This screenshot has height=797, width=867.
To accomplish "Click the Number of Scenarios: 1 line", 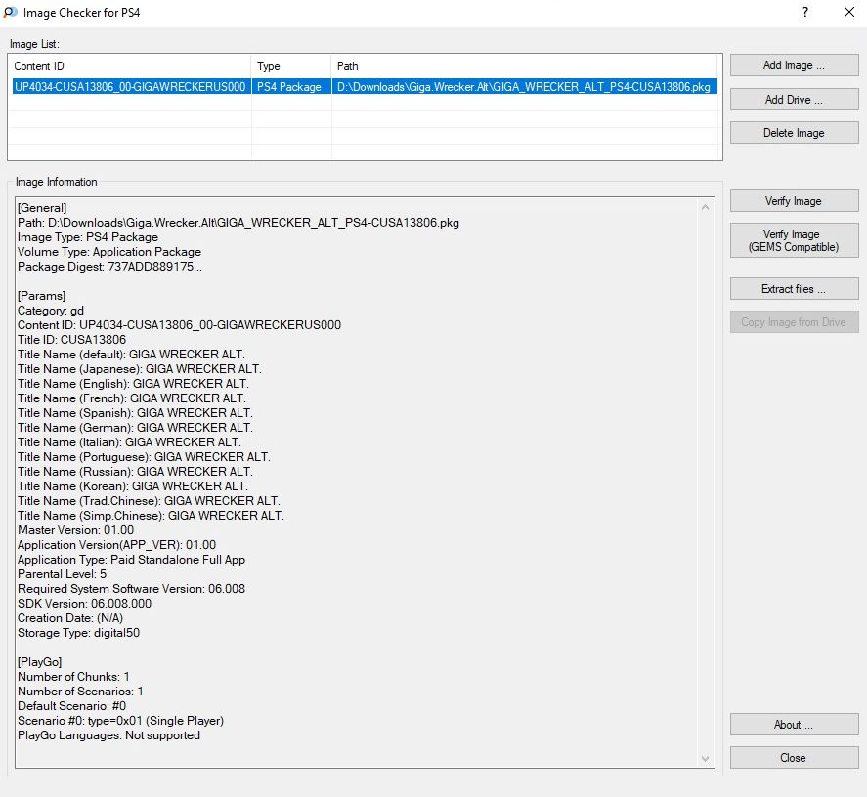I will click(81, 692).
